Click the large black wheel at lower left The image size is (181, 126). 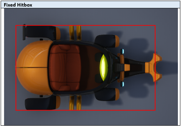coord(43,103)
